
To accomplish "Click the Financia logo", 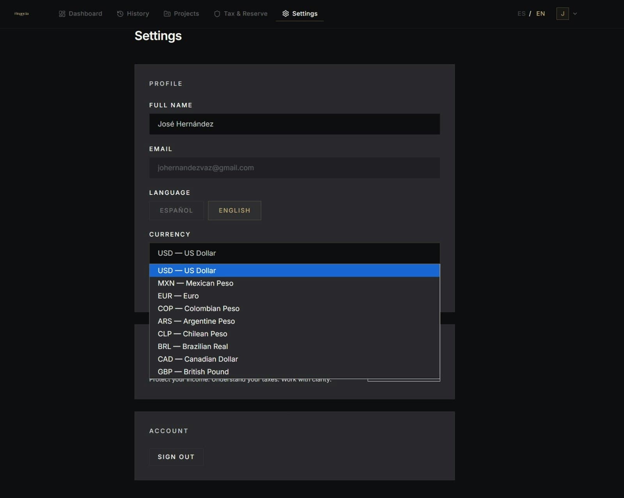I will pyautogui.click(x=21, y=14).
